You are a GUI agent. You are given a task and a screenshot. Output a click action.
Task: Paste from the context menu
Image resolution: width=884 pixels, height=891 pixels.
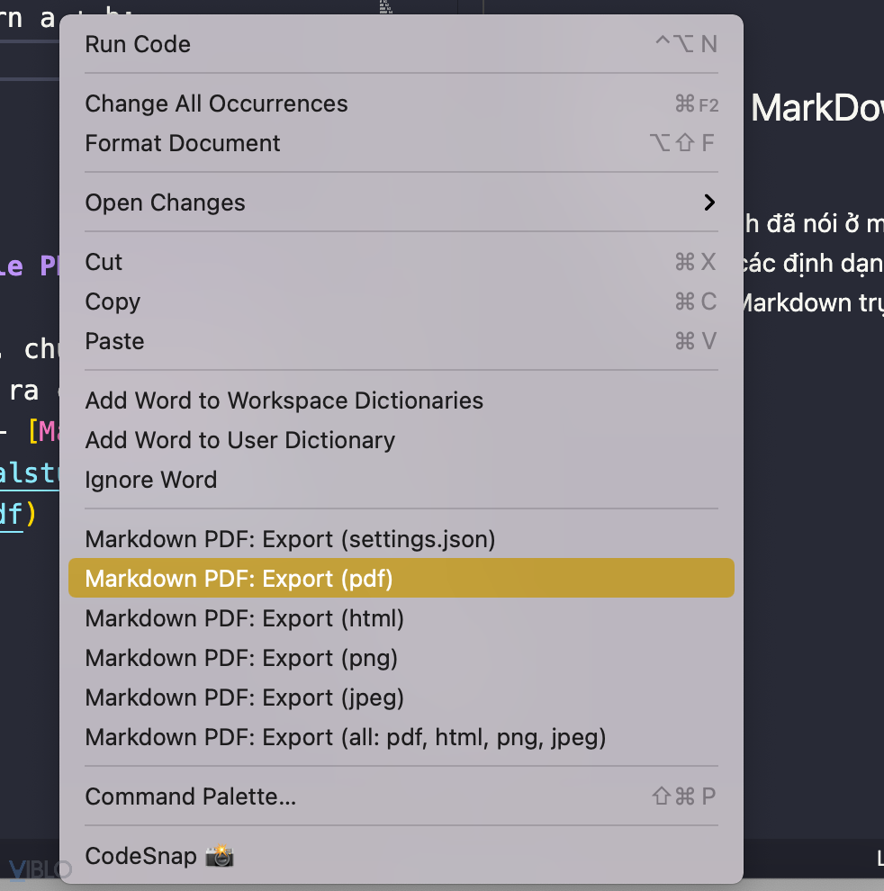click(x=114, y=341)
